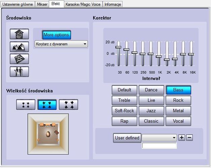The image size is (211, 168).
Task: Toggle the medium environment size button
Action: tap(47, 104)
